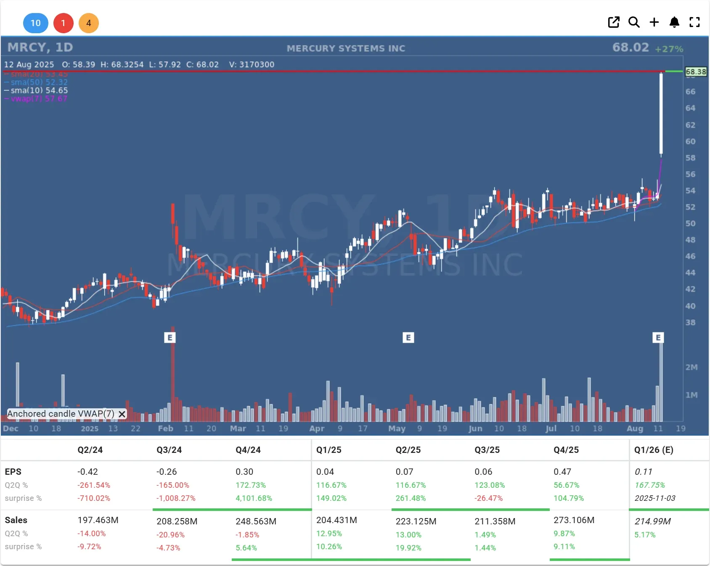
Task: Click the 68.38 price level label
Action: click(x=696, y=71)
